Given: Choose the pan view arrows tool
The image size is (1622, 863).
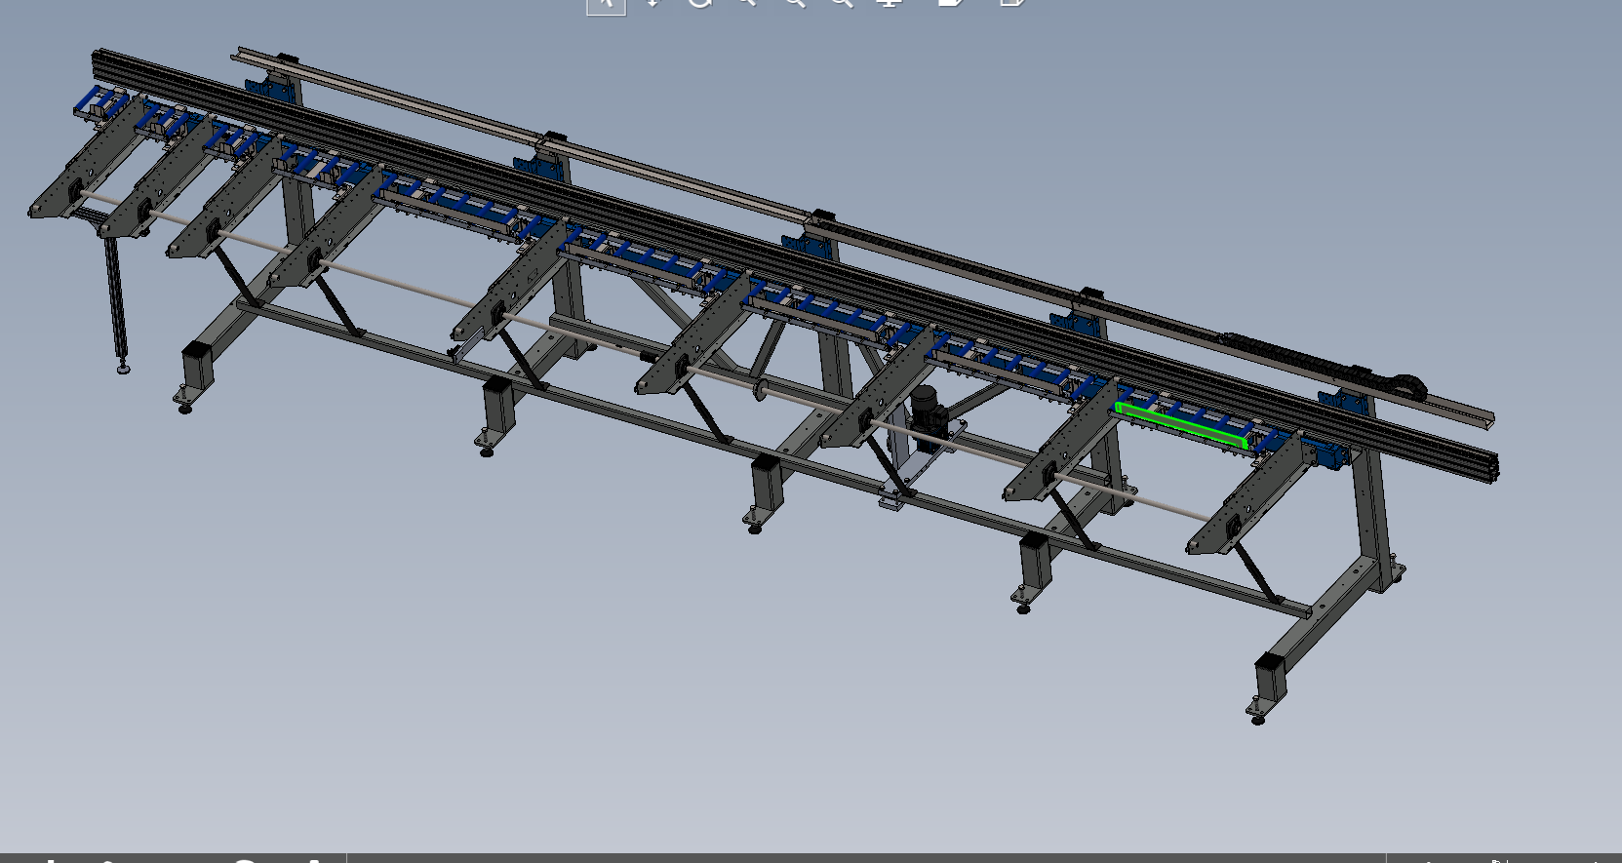Looking at the screenshot, I should point(653,3).
